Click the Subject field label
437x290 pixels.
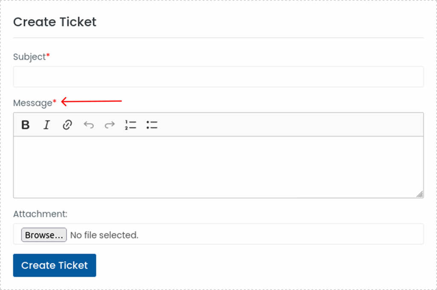[x=29, y=57]
